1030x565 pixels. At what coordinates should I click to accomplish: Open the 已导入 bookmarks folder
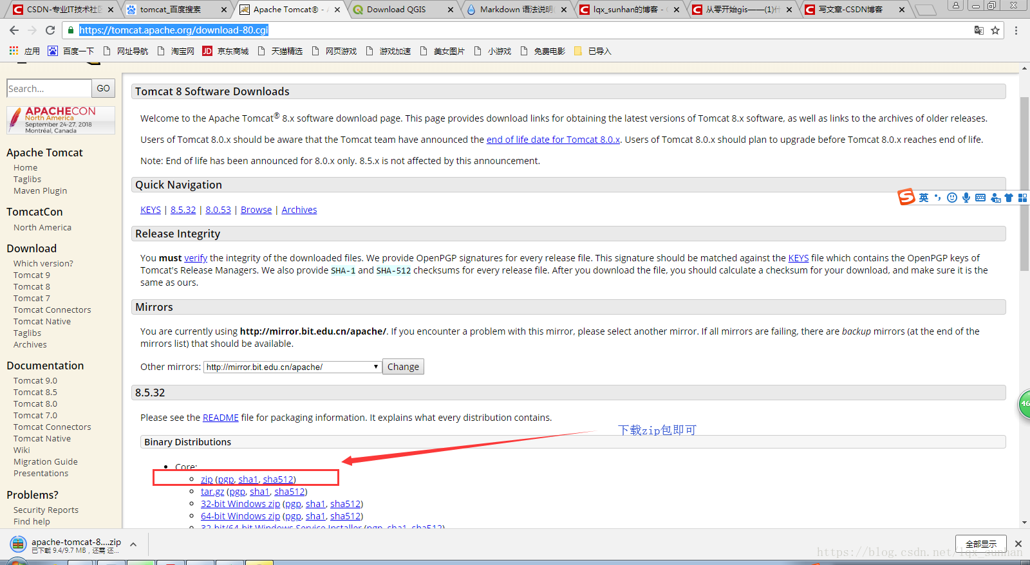click(x=592, y=51)
